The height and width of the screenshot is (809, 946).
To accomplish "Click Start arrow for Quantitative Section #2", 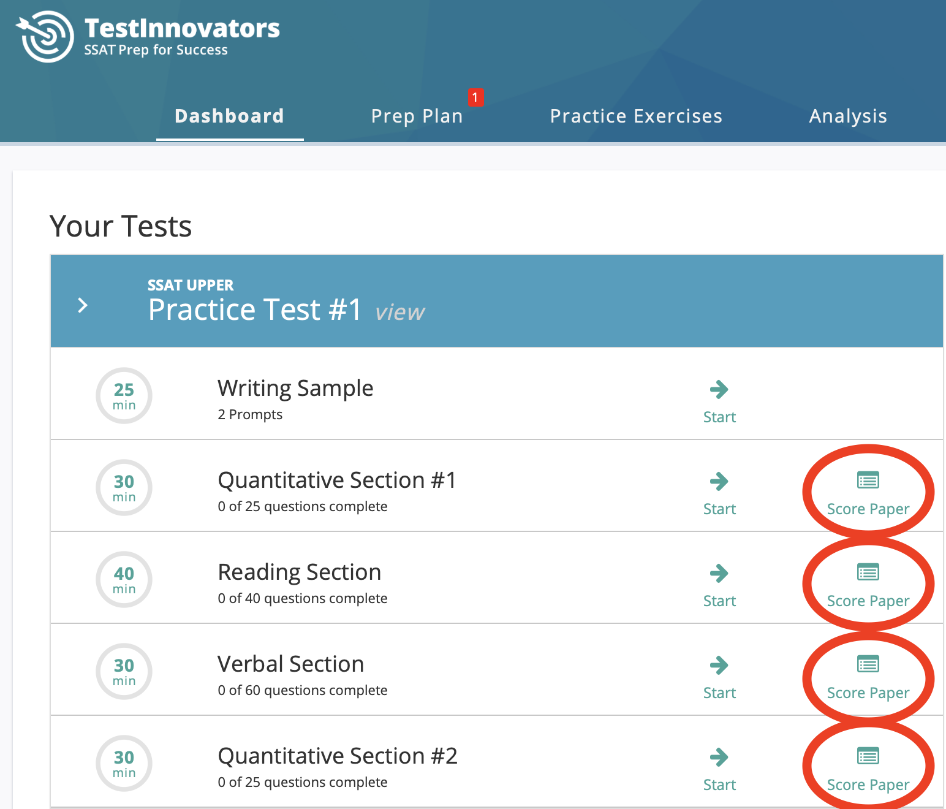I will point(719,757).
